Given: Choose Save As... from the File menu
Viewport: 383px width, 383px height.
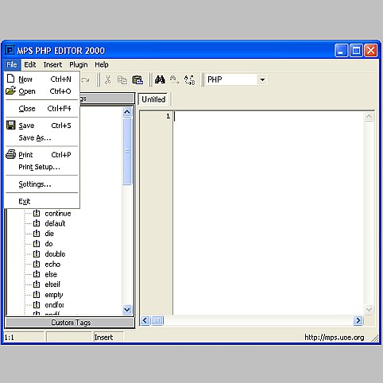Looking at the screenshot, I should coord(42,137).
